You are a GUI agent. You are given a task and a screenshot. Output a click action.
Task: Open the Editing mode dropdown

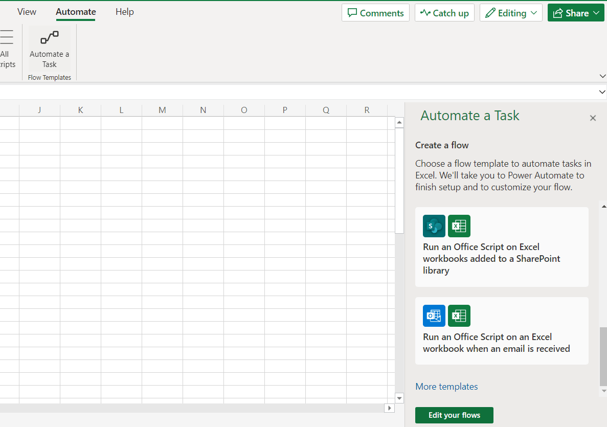(x=511, y=13)
